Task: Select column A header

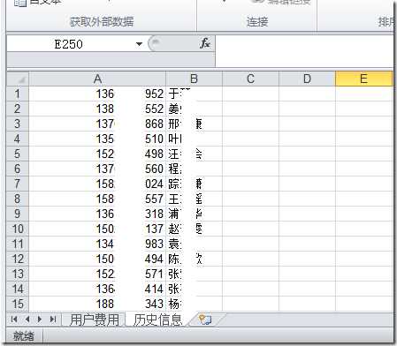Action: [97, 79]
